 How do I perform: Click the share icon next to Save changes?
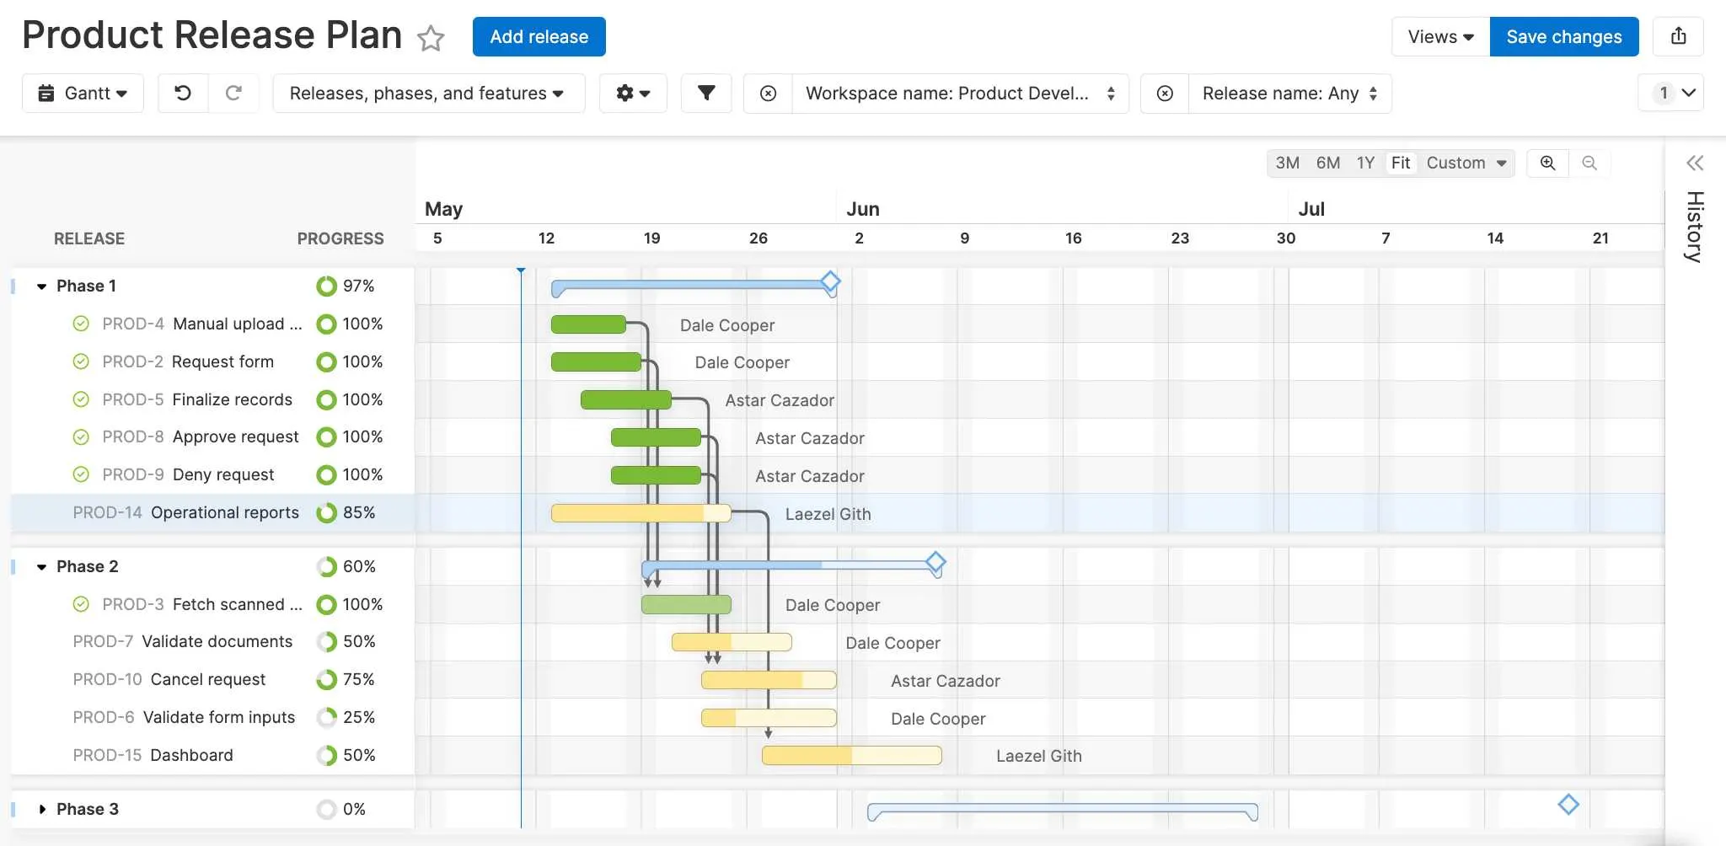(1678, 36)
